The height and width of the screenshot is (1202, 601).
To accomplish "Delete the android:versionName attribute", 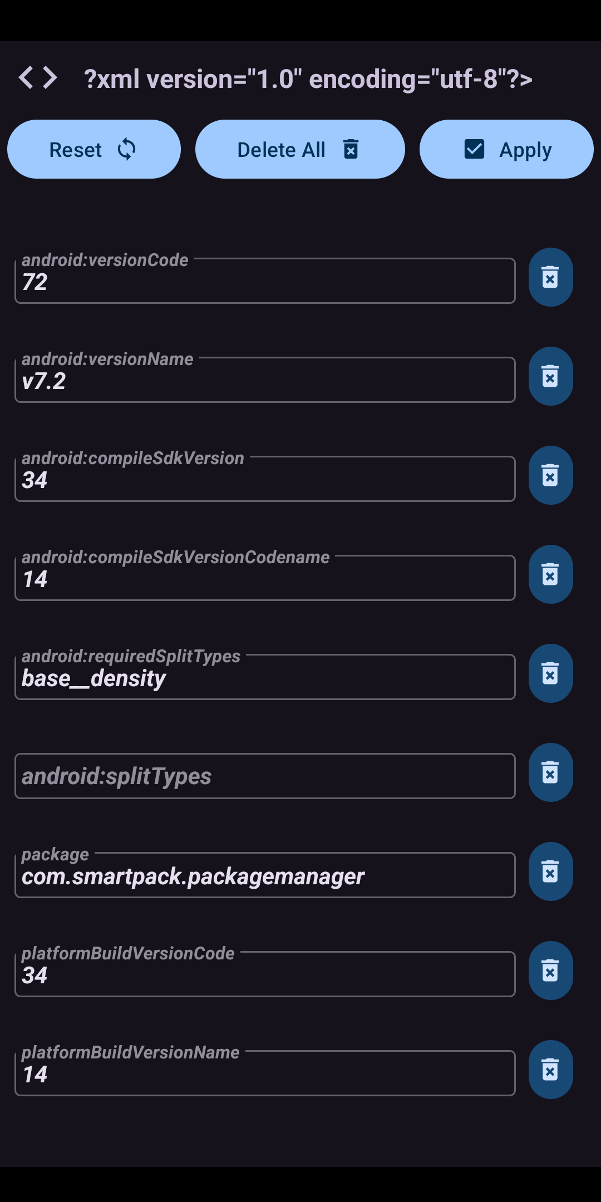I will tap(550, 376).
